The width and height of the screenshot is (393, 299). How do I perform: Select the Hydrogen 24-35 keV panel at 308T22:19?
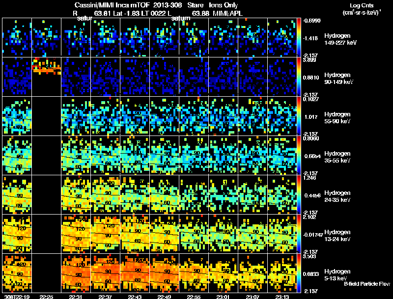pyautogui.click(x=17, y=194)
